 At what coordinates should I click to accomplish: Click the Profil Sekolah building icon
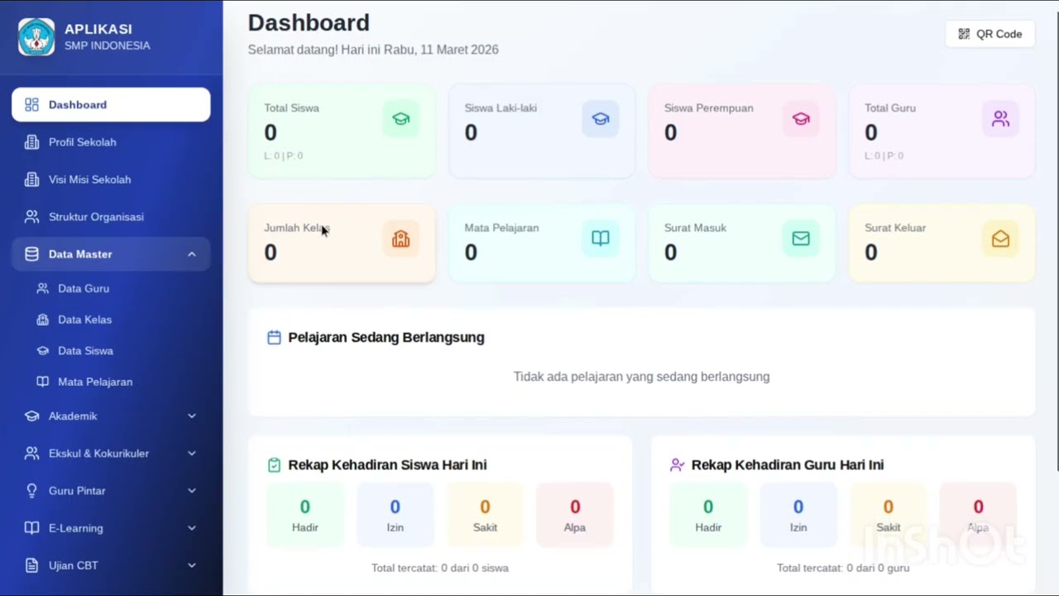pos(32,142)
